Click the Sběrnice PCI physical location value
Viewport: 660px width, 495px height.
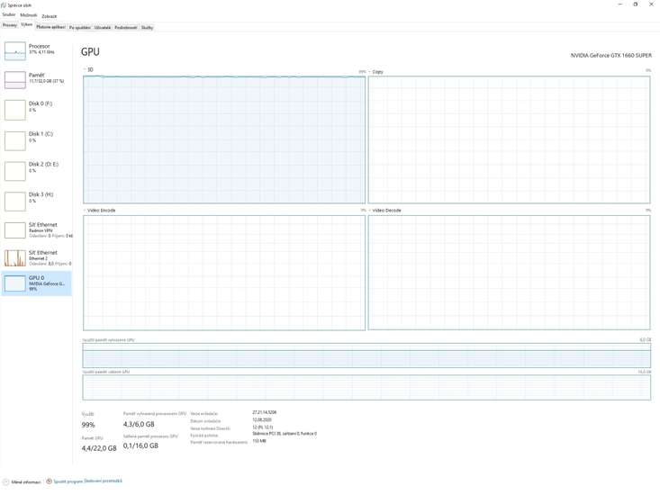285,434
